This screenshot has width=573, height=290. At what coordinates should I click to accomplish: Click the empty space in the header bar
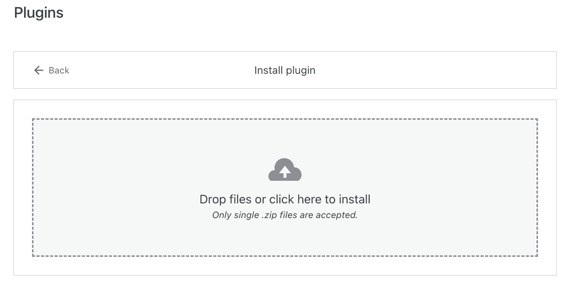452,70
